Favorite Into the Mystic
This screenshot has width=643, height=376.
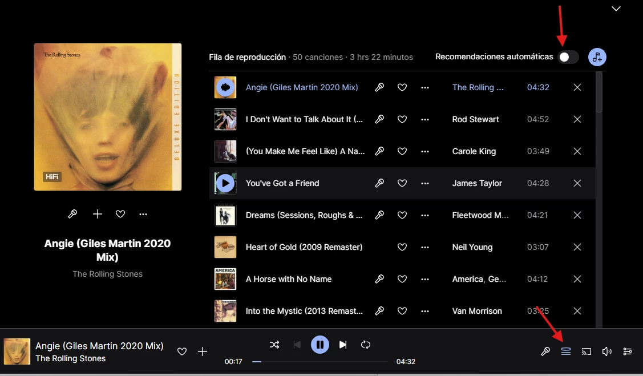click(402, 311)
